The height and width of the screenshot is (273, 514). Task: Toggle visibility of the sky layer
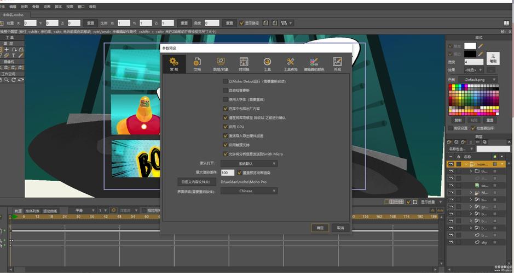tap(451, 242)
